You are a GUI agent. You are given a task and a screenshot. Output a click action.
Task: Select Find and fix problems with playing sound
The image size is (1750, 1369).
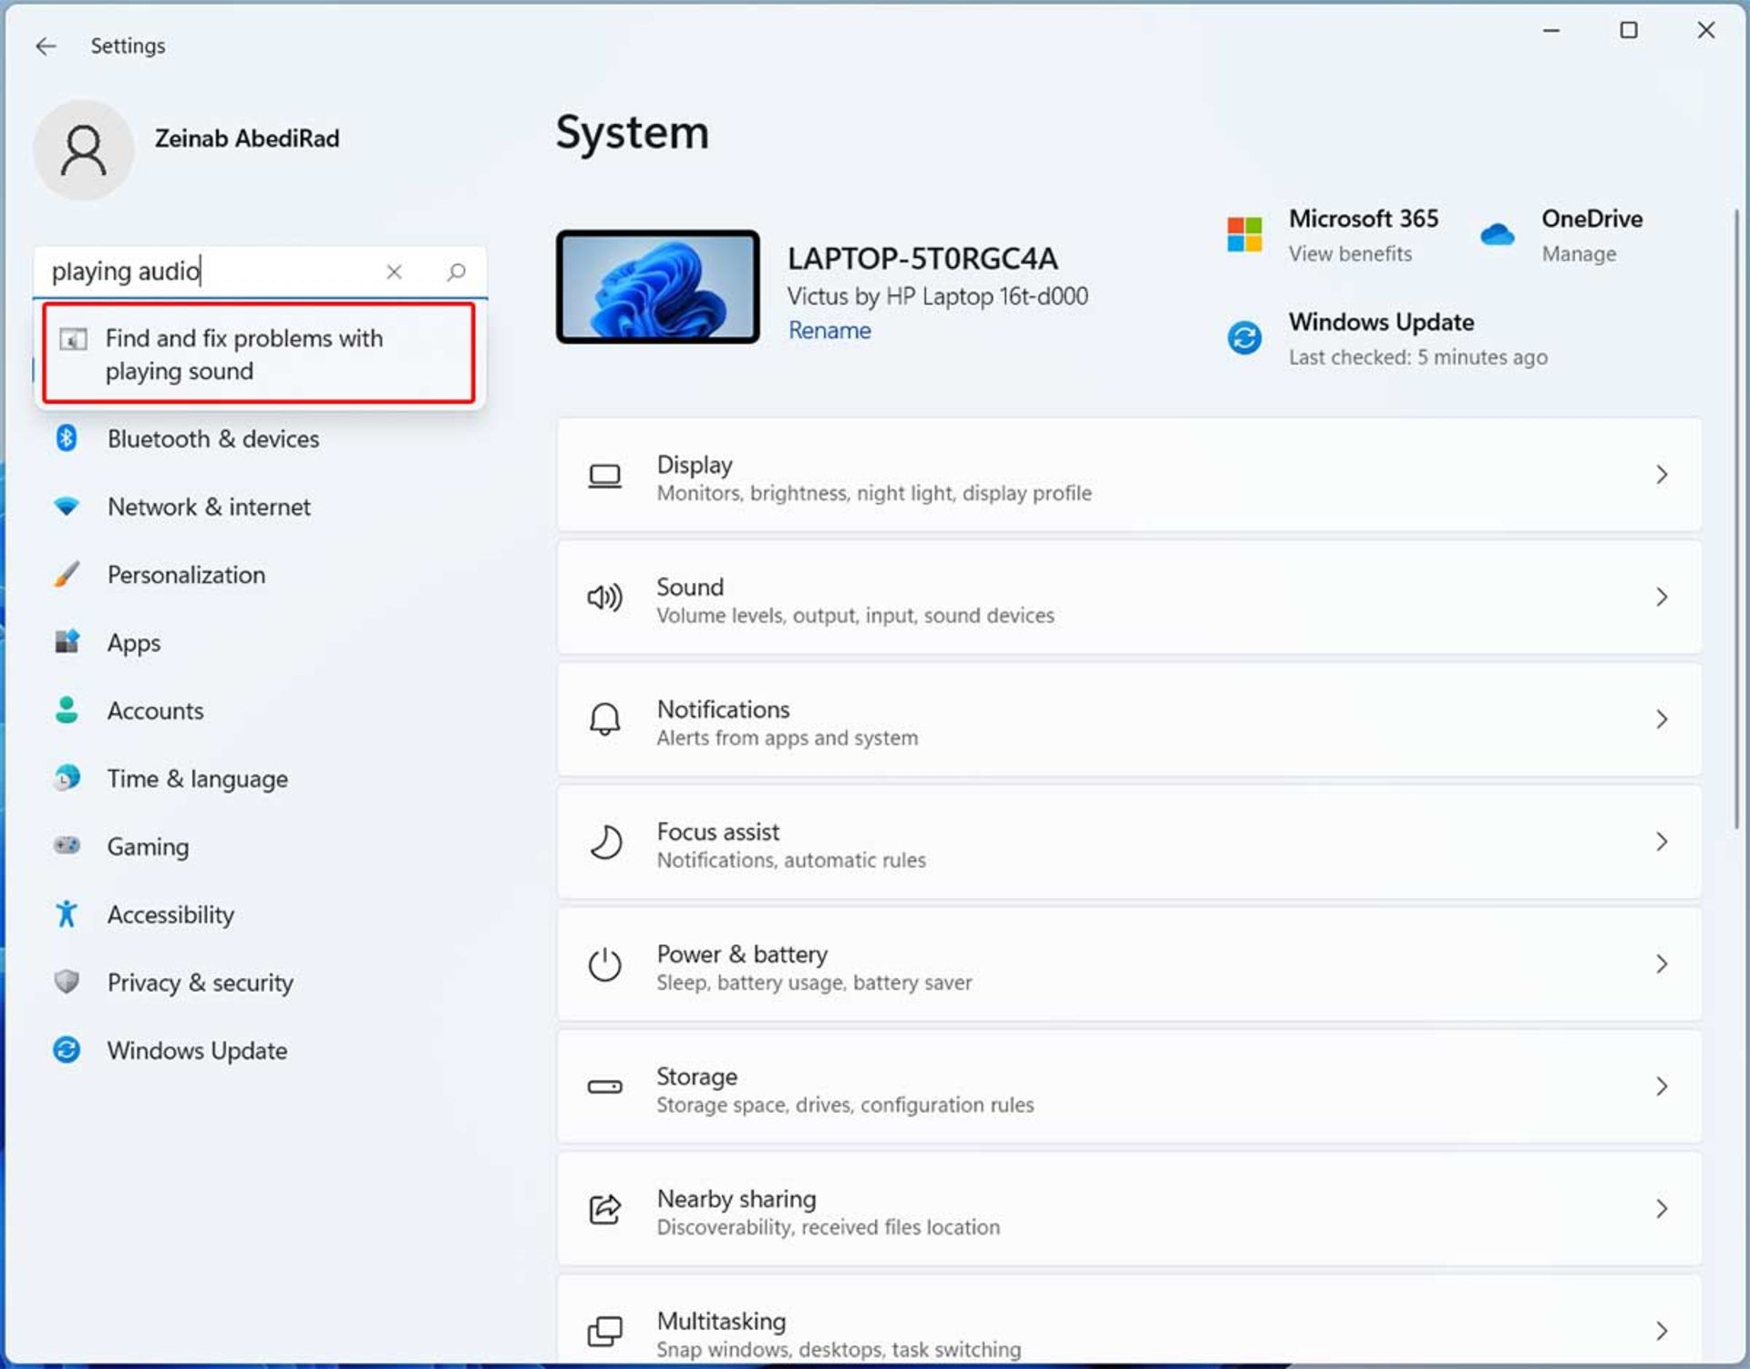coord(259,355)
